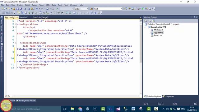Select My Project in Solution Explorer
This screenshot has width=199, height=112.
158,30
